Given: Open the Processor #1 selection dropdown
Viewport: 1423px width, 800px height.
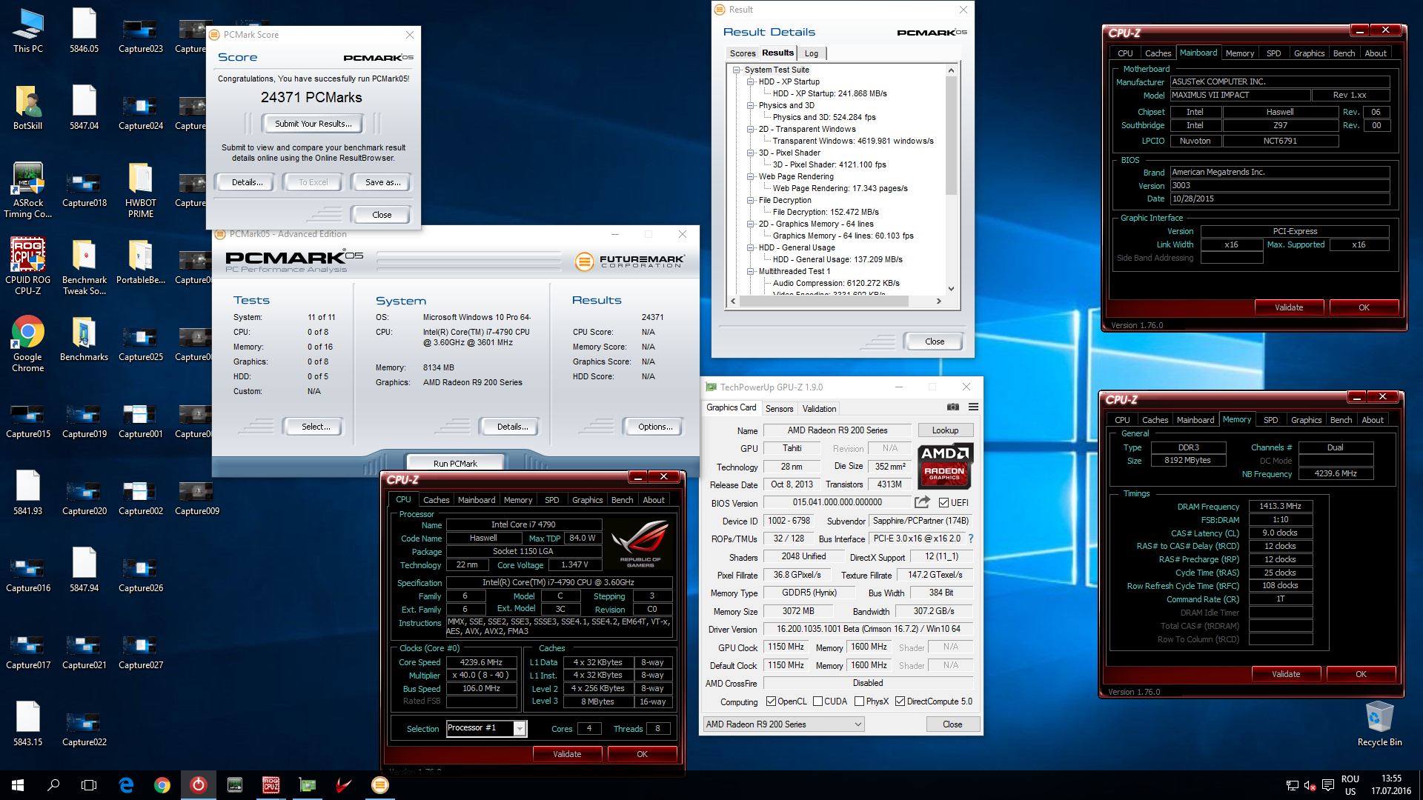Looking at the screenshot, I should pos(486,728).
